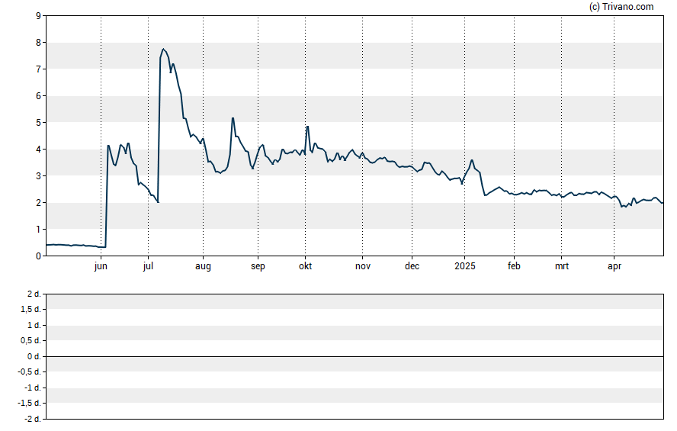Click the price y-axis value 1

tap(38, 230)
